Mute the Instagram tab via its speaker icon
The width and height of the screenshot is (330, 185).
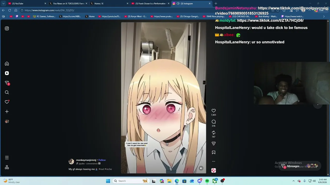(178, 4)
